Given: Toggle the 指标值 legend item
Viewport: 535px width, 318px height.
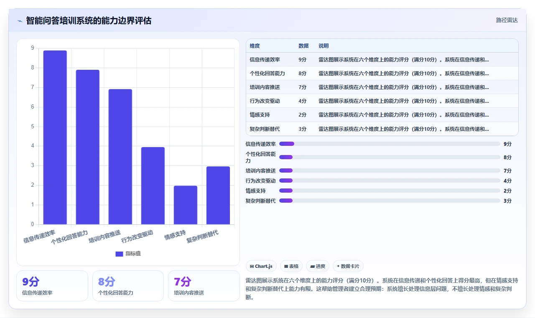Looking at the screenshot, I should click(x=129, y=254).
